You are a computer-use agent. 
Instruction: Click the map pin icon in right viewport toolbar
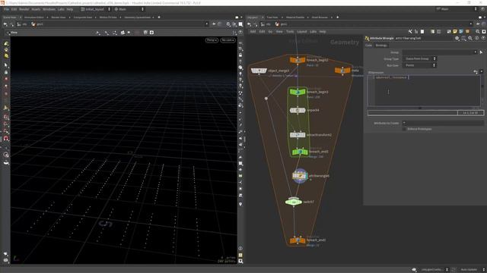(240, 204)
